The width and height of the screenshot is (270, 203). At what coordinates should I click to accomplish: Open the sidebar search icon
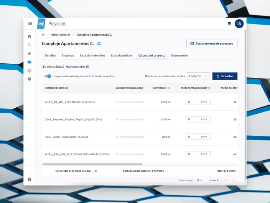coord(30,45)
